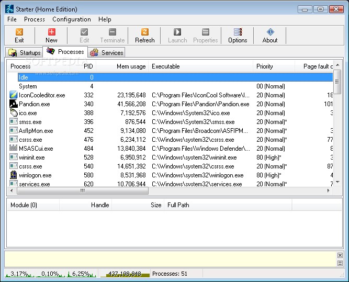349x282 pixels.
Task: Click the vertical scrollbar up arrow
Action: 337,65
